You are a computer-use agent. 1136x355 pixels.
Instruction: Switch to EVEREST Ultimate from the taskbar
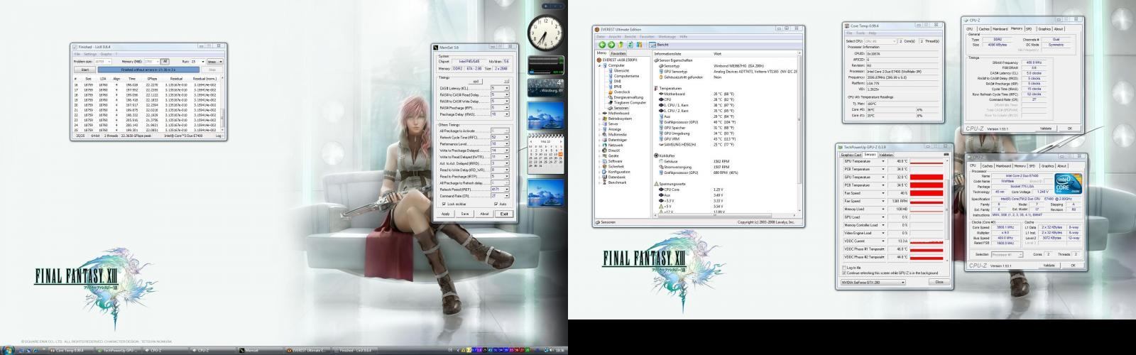(307, 350)
